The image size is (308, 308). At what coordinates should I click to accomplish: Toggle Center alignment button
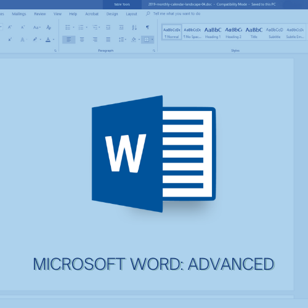coord(82,39)
